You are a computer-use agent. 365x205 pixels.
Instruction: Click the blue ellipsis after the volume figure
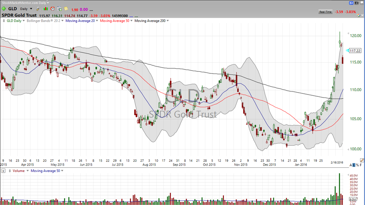point(131,16)
